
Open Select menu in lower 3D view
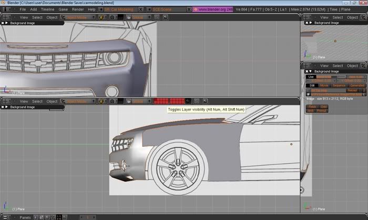(x=37, y=101)
